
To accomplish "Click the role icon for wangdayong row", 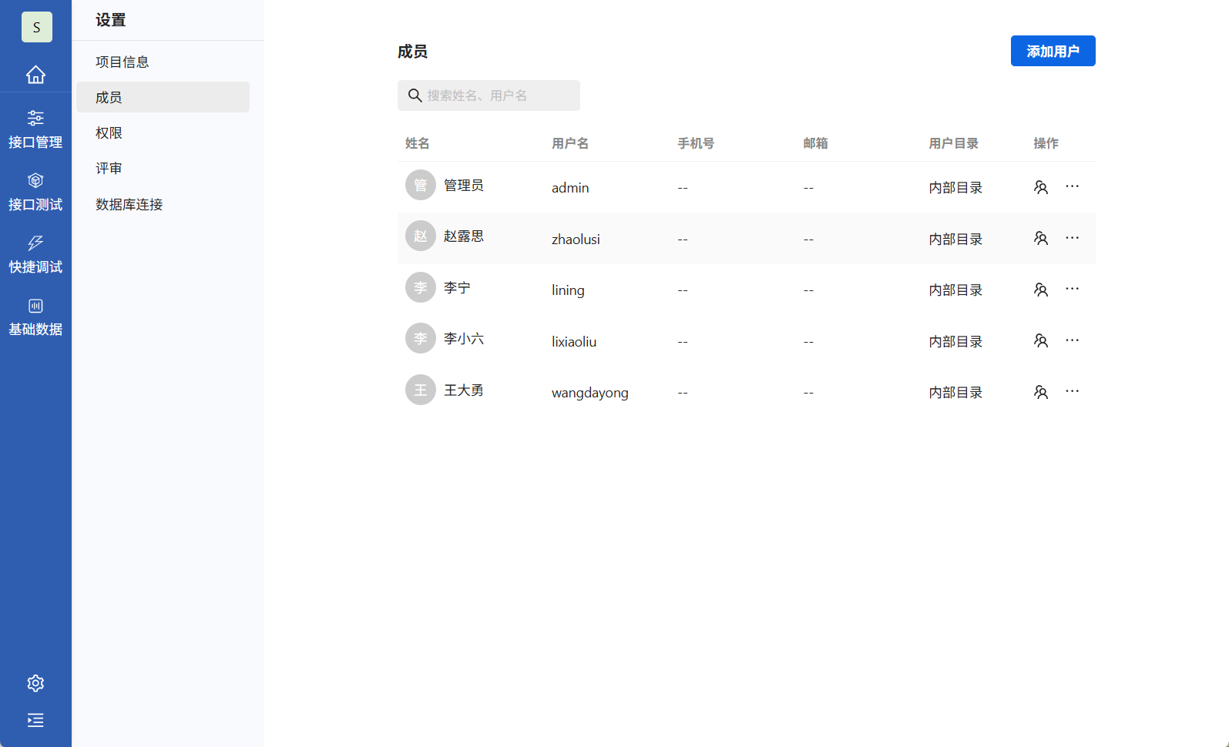I will (1041, 392).
